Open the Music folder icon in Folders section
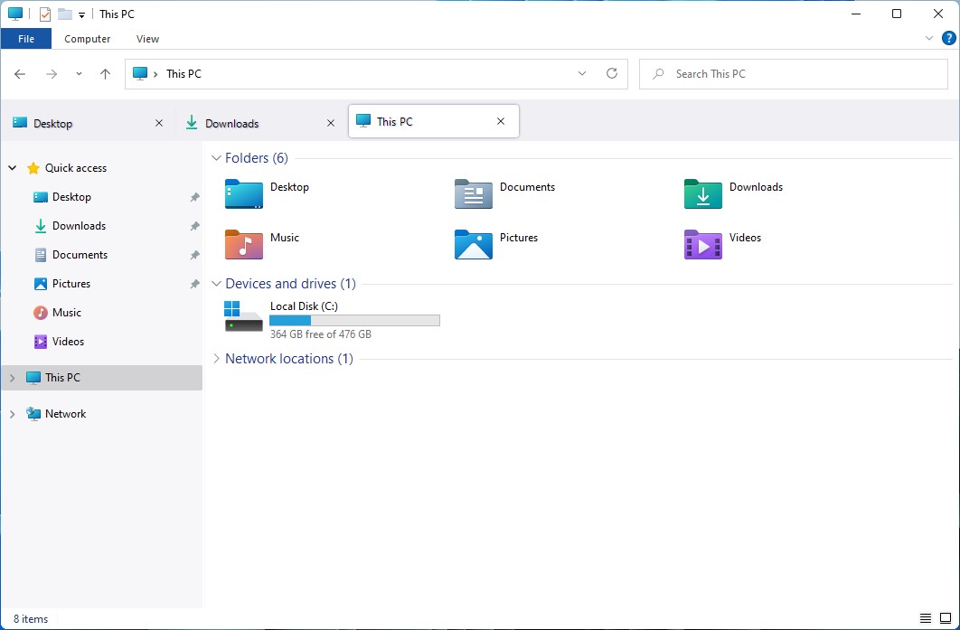 click(244, 244)
